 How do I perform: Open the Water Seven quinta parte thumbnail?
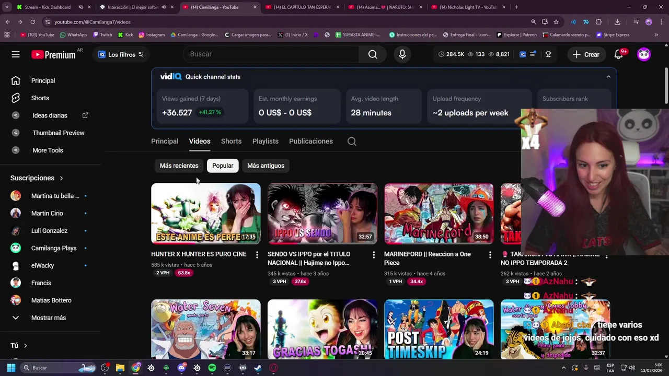tap(206, 330)
